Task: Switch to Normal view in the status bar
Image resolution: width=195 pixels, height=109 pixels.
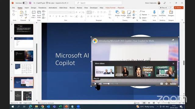Action: pos(144,103)
